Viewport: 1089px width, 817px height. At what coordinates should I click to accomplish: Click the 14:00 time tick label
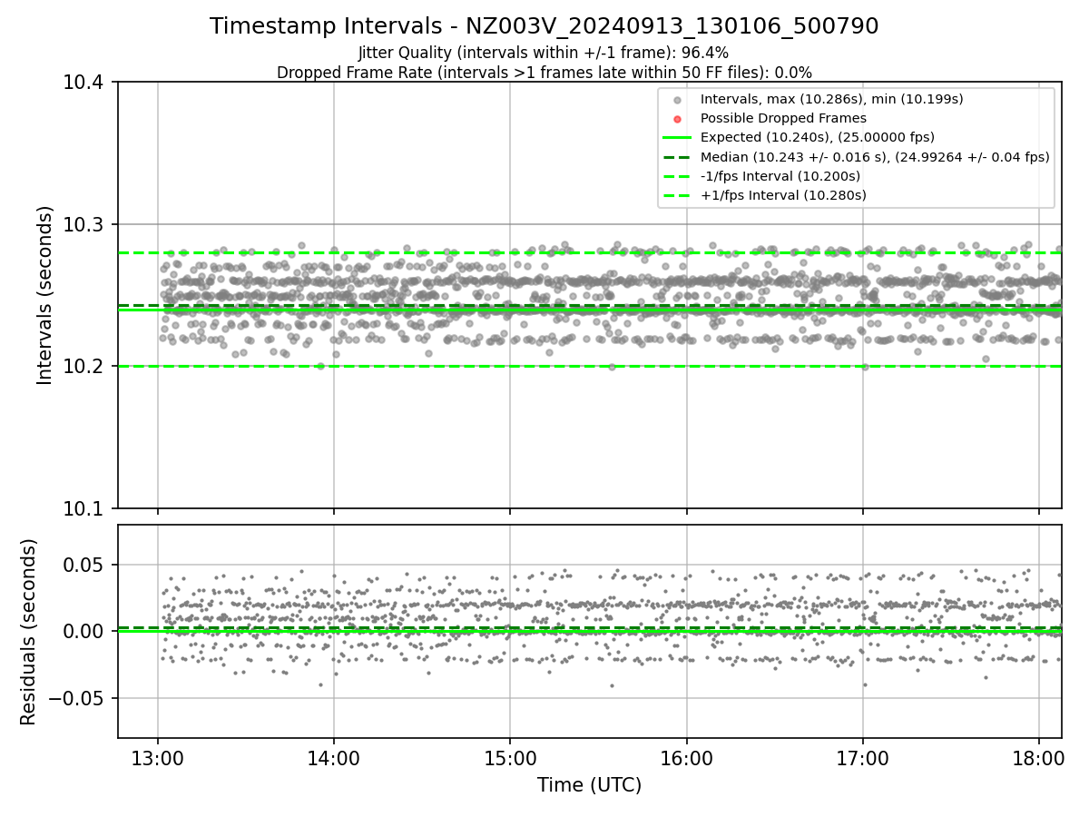click(334, 759)
